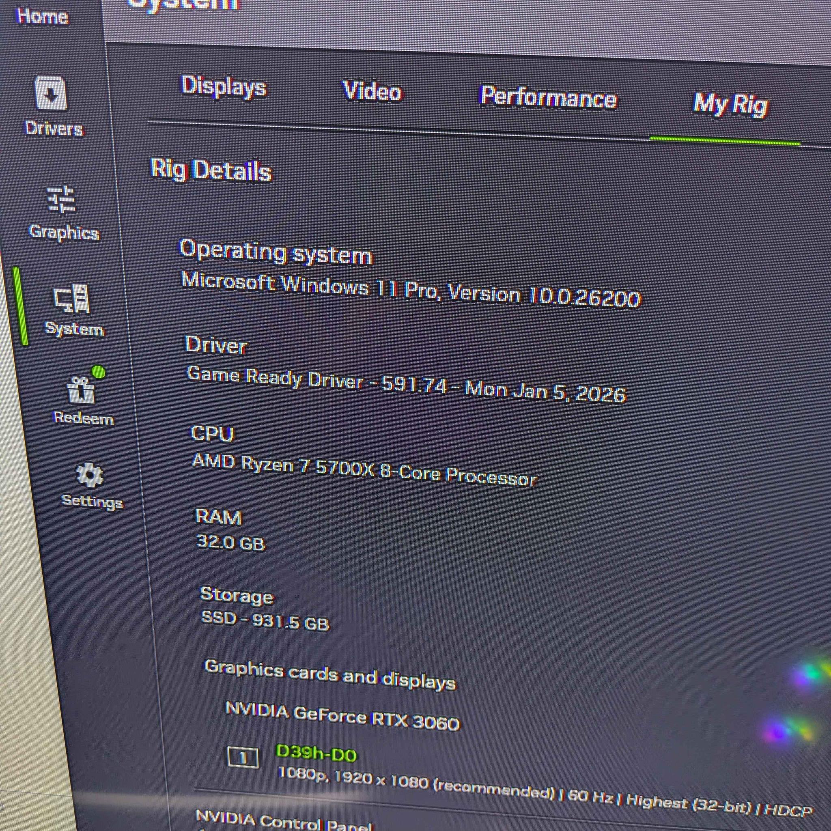831x831 pixels.
Task: Click the RAM label
Action: click(x=219, y=517)
